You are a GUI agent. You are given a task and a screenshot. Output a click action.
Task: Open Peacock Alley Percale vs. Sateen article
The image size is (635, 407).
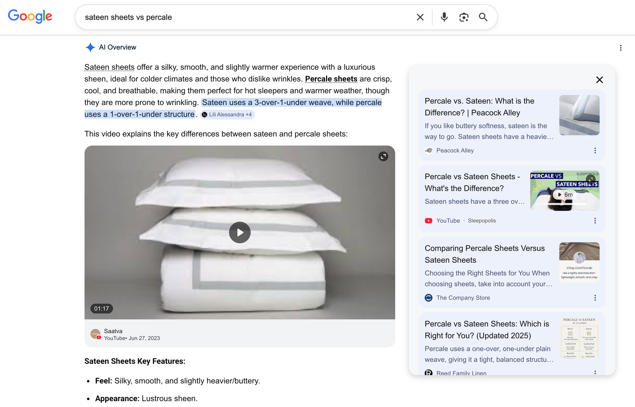tap(479, 107)
